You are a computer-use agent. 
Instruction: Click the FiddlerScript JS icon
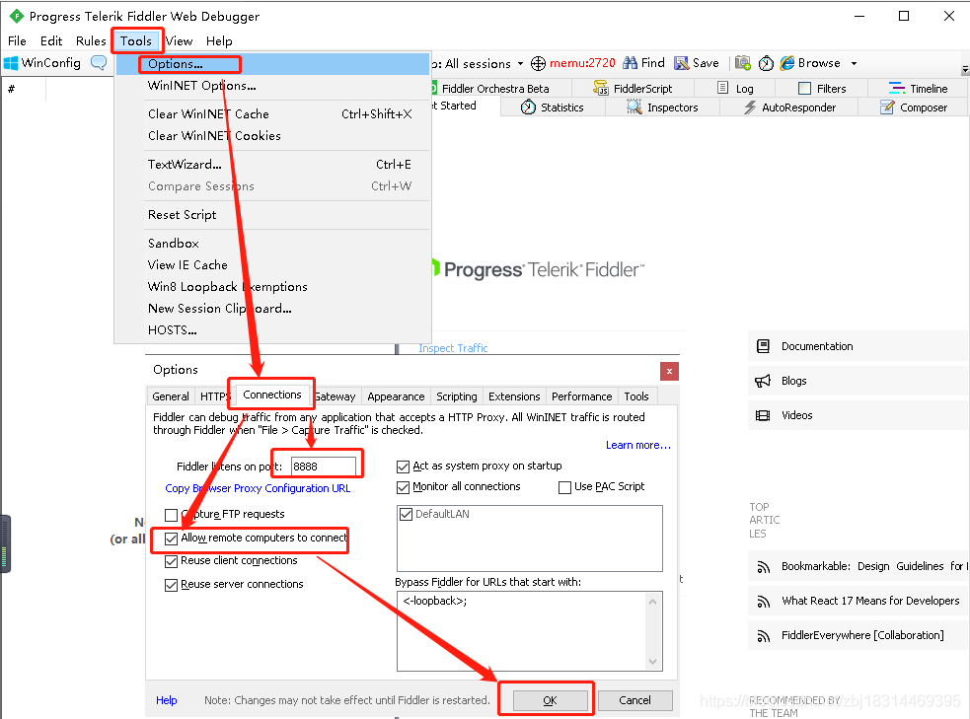click(x=601, y=89)
